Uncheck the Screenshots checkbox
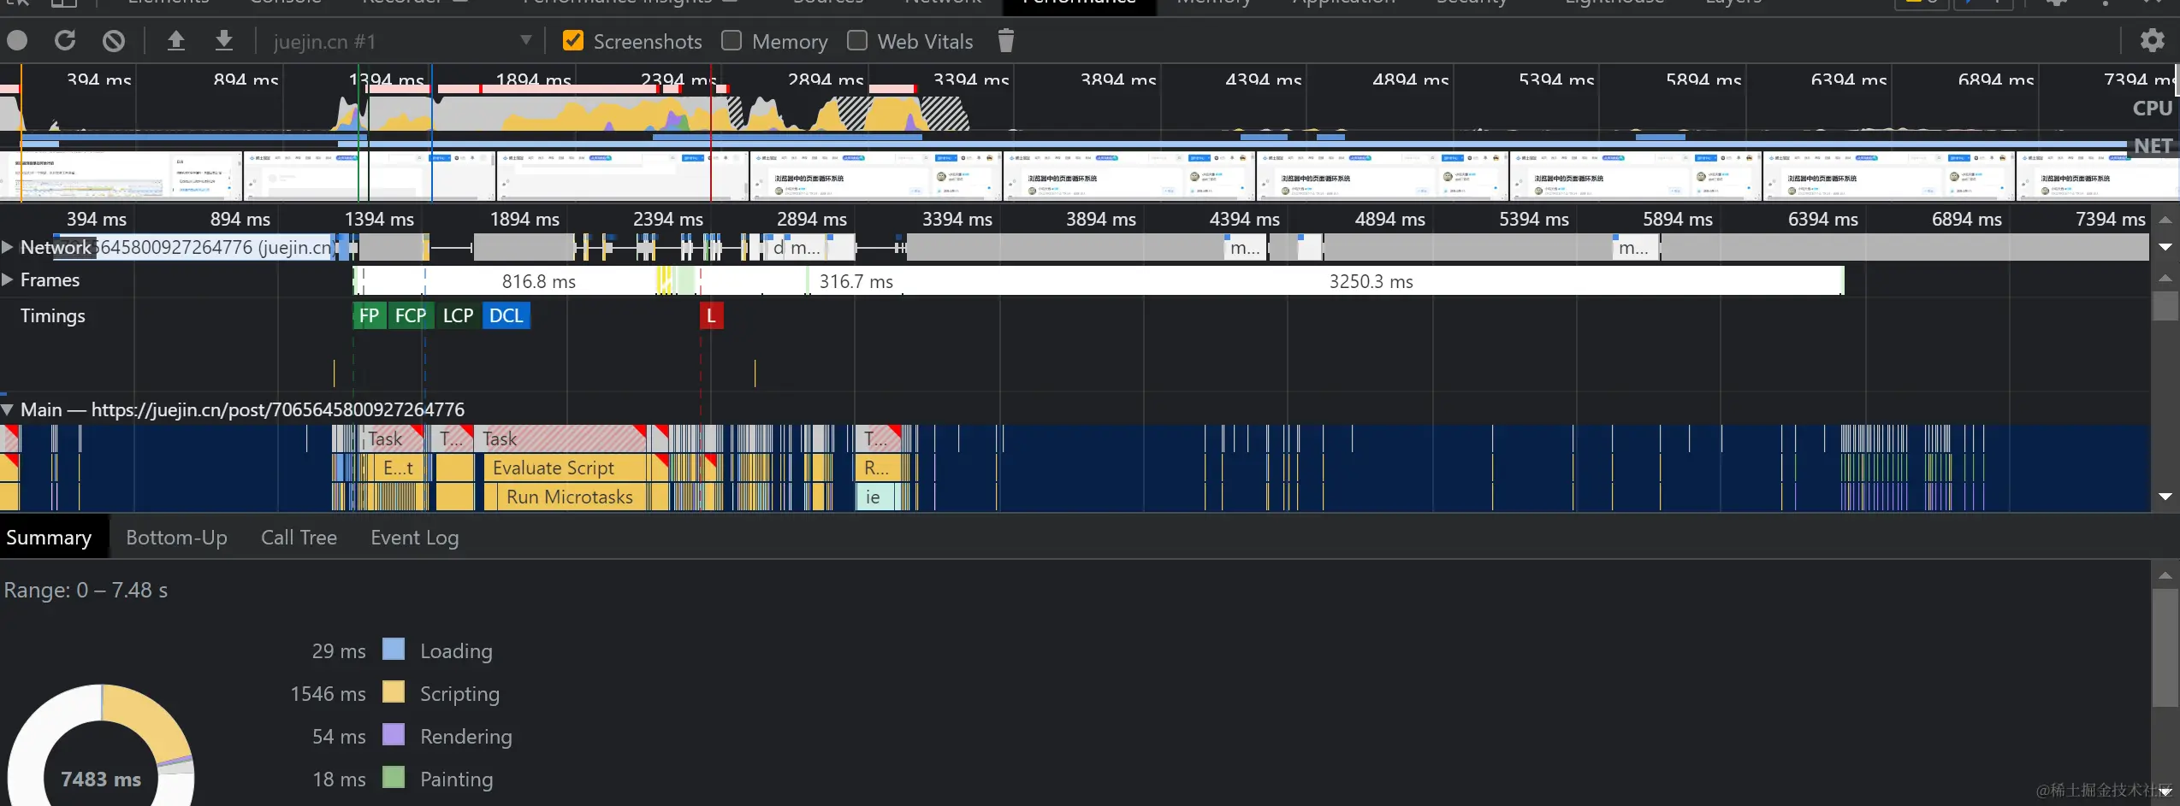 [573, 40]
